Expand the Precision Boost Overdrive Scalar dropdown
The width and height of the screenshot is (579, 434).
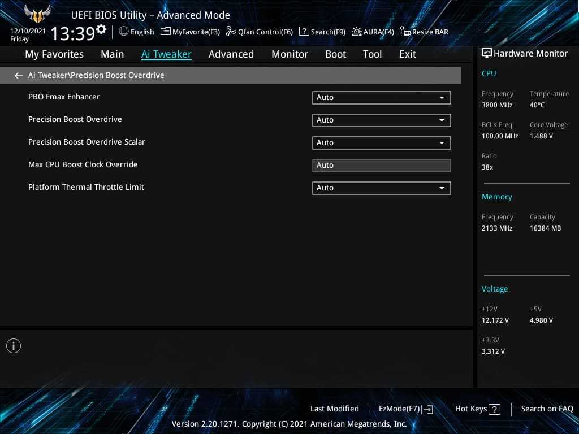click(x=381, y=143)
